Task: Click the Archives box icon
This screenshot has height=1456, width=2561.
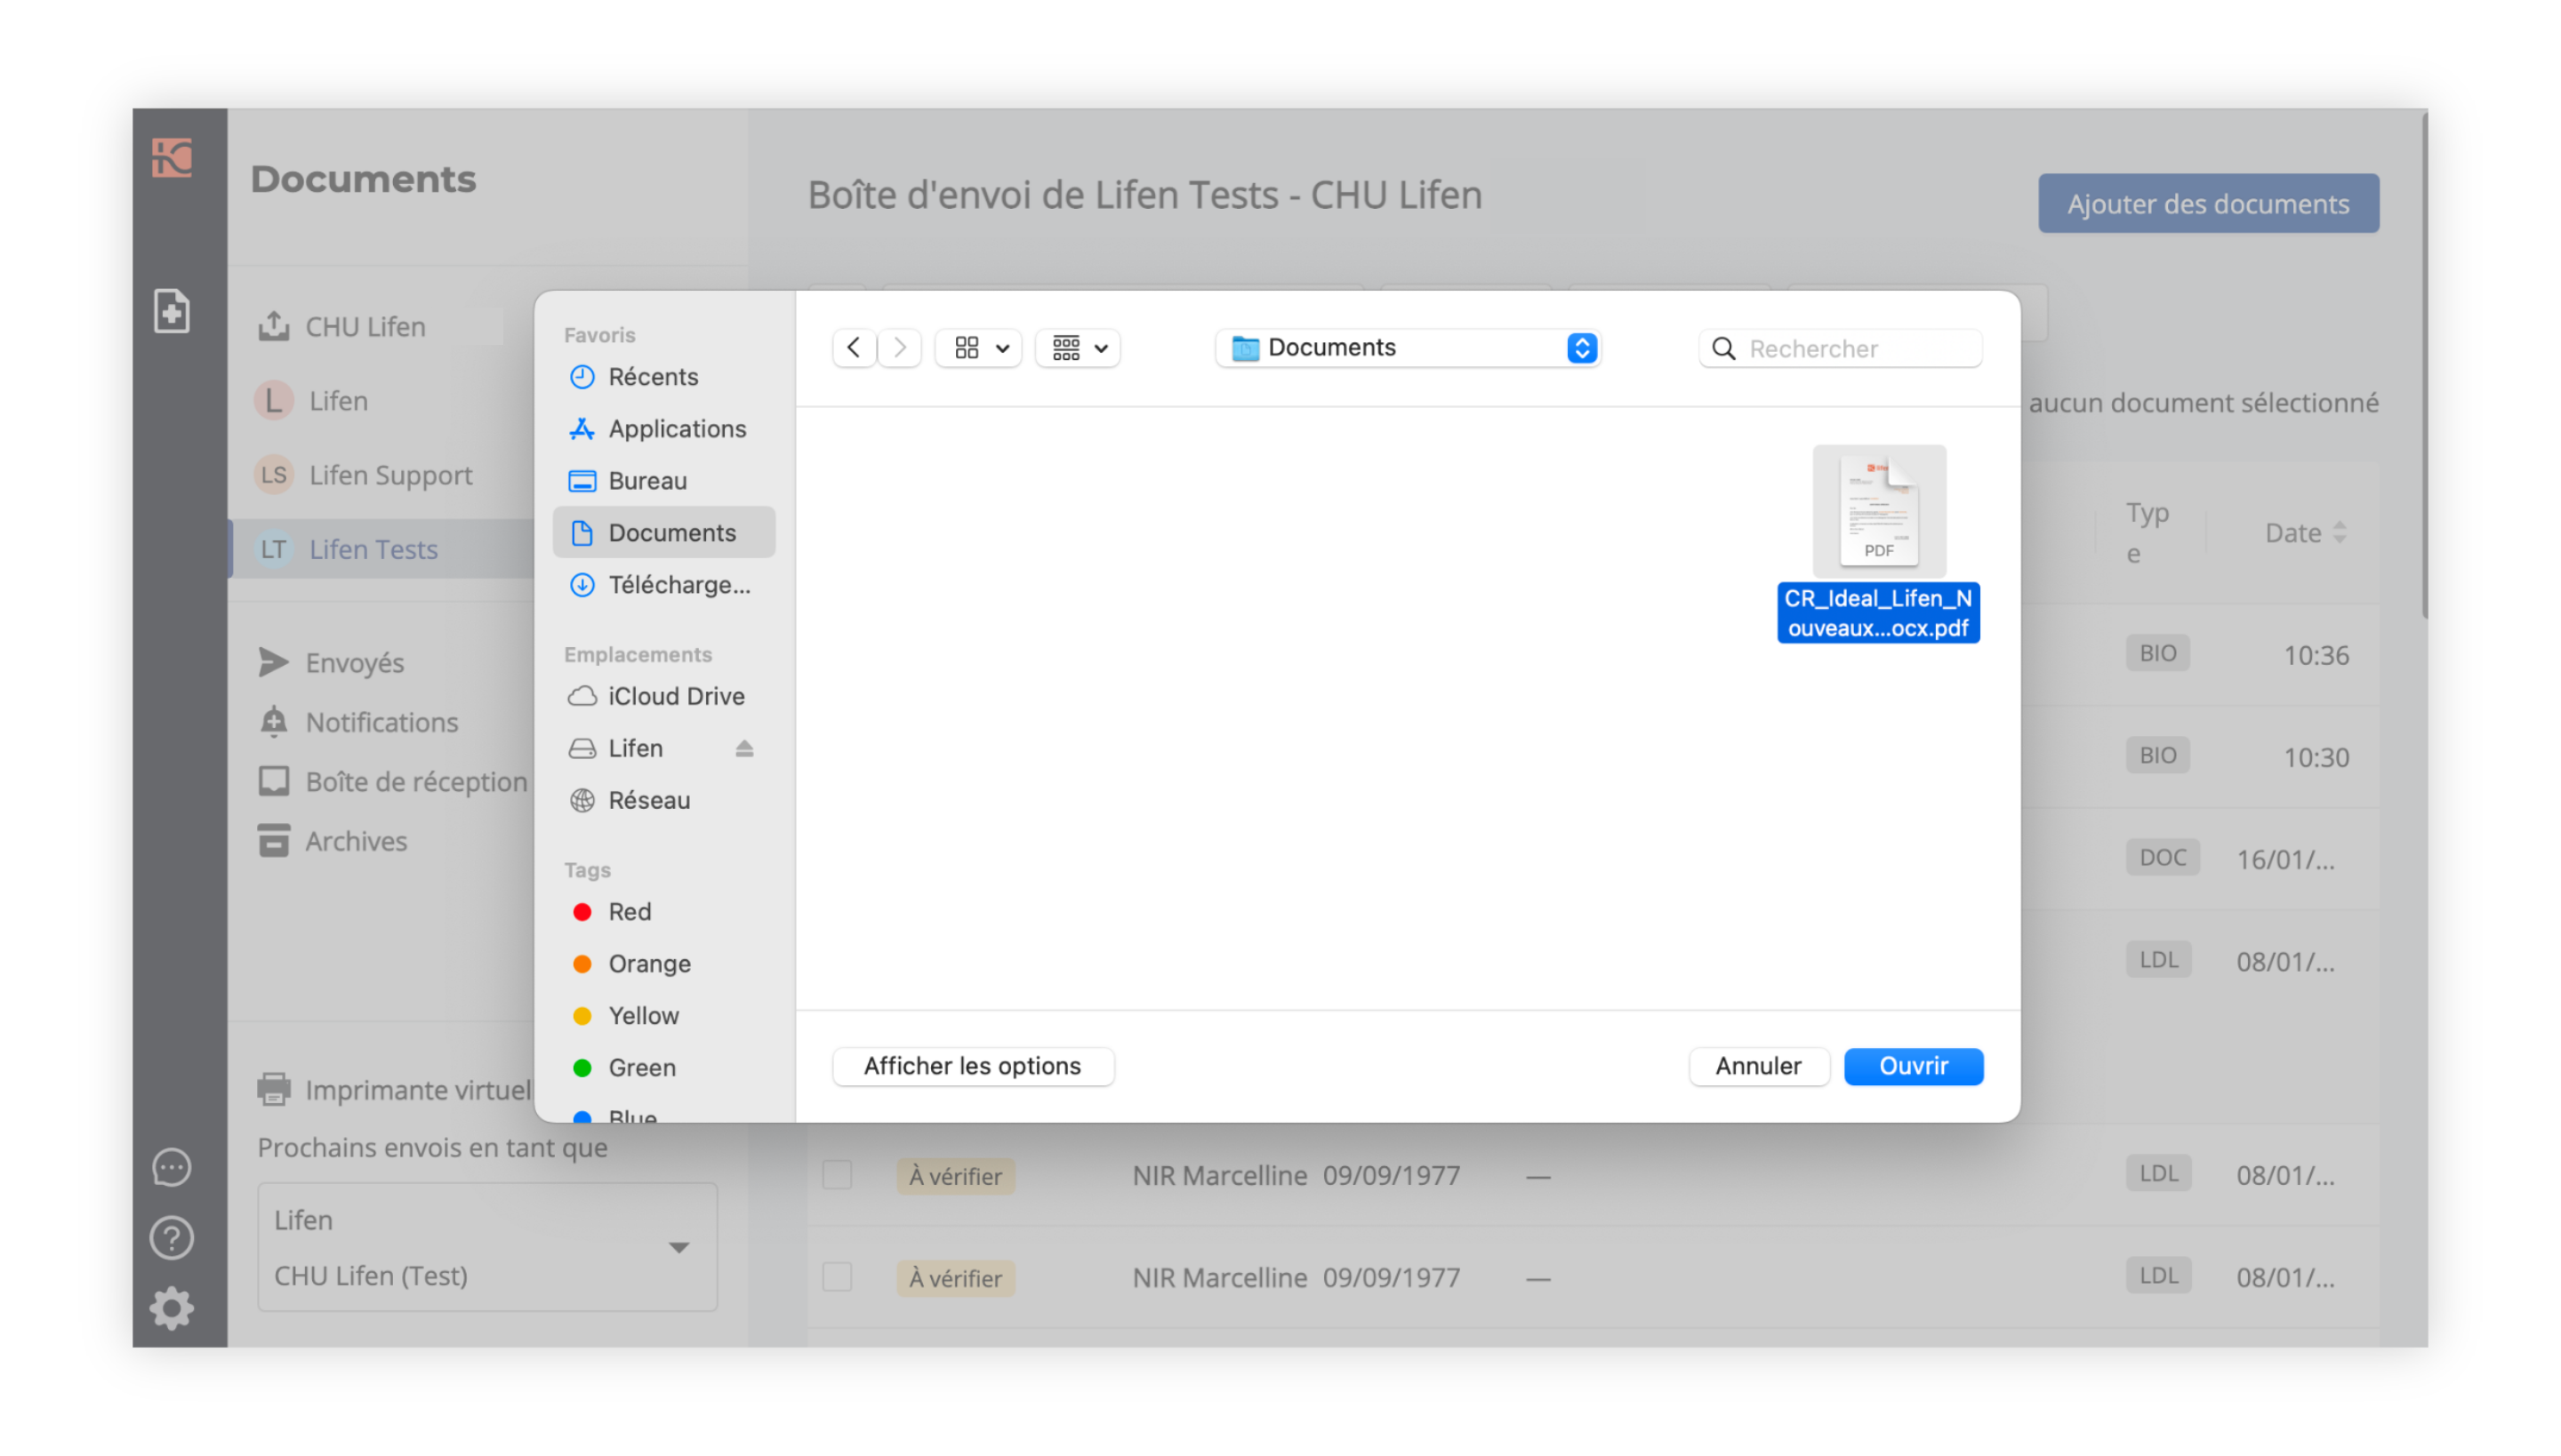Action: 273,840
